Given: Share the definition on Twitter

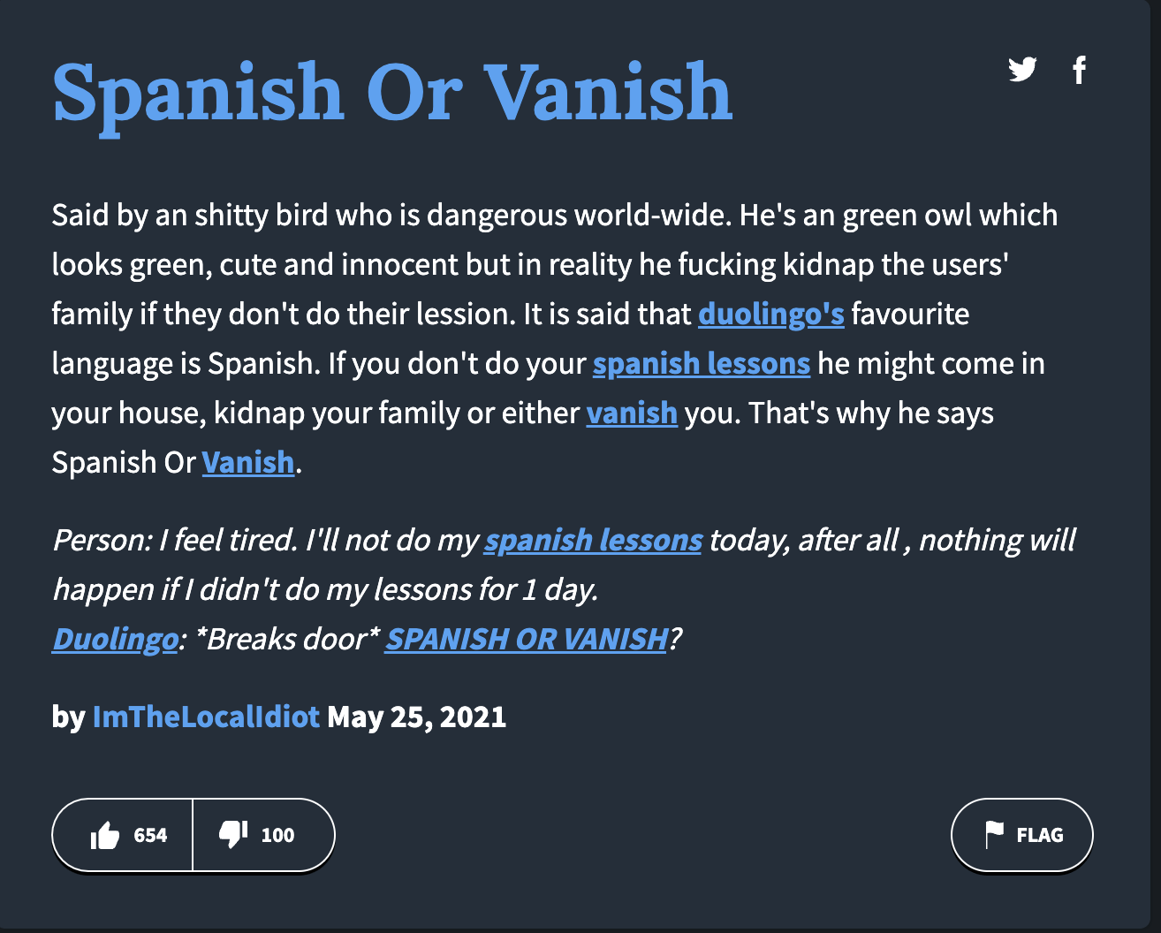Looking at the screenshot, I should [x=1022, y=69].
